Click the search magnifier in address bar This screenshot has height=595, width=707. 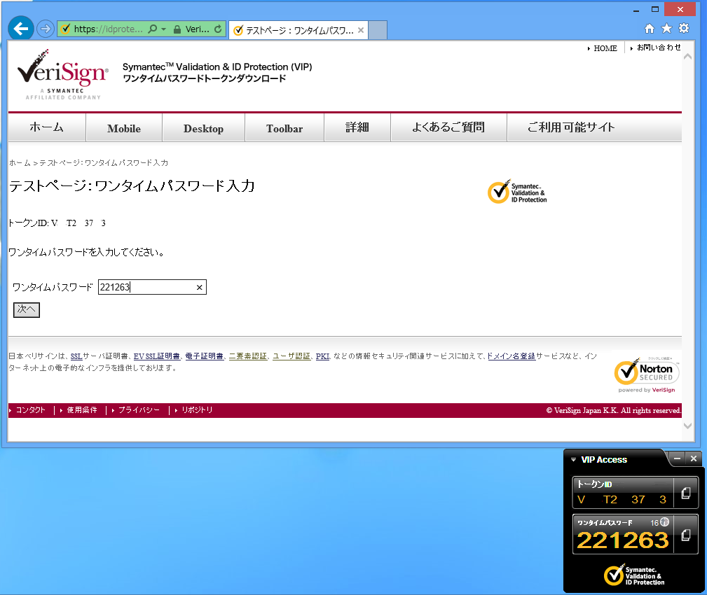point(153,29)
